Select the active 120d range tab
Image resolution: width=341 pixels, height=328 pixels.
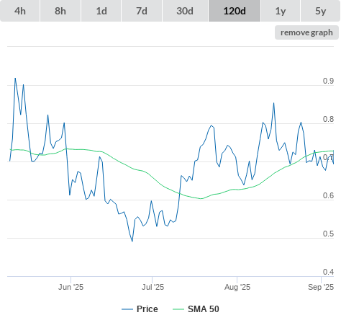tap(235, 11)
